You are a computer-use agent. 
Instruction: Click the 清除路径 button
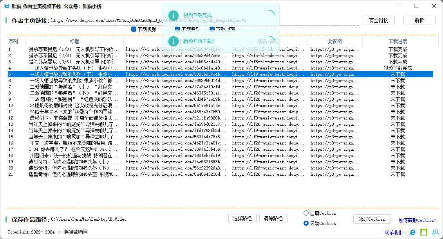coord(273,219)
